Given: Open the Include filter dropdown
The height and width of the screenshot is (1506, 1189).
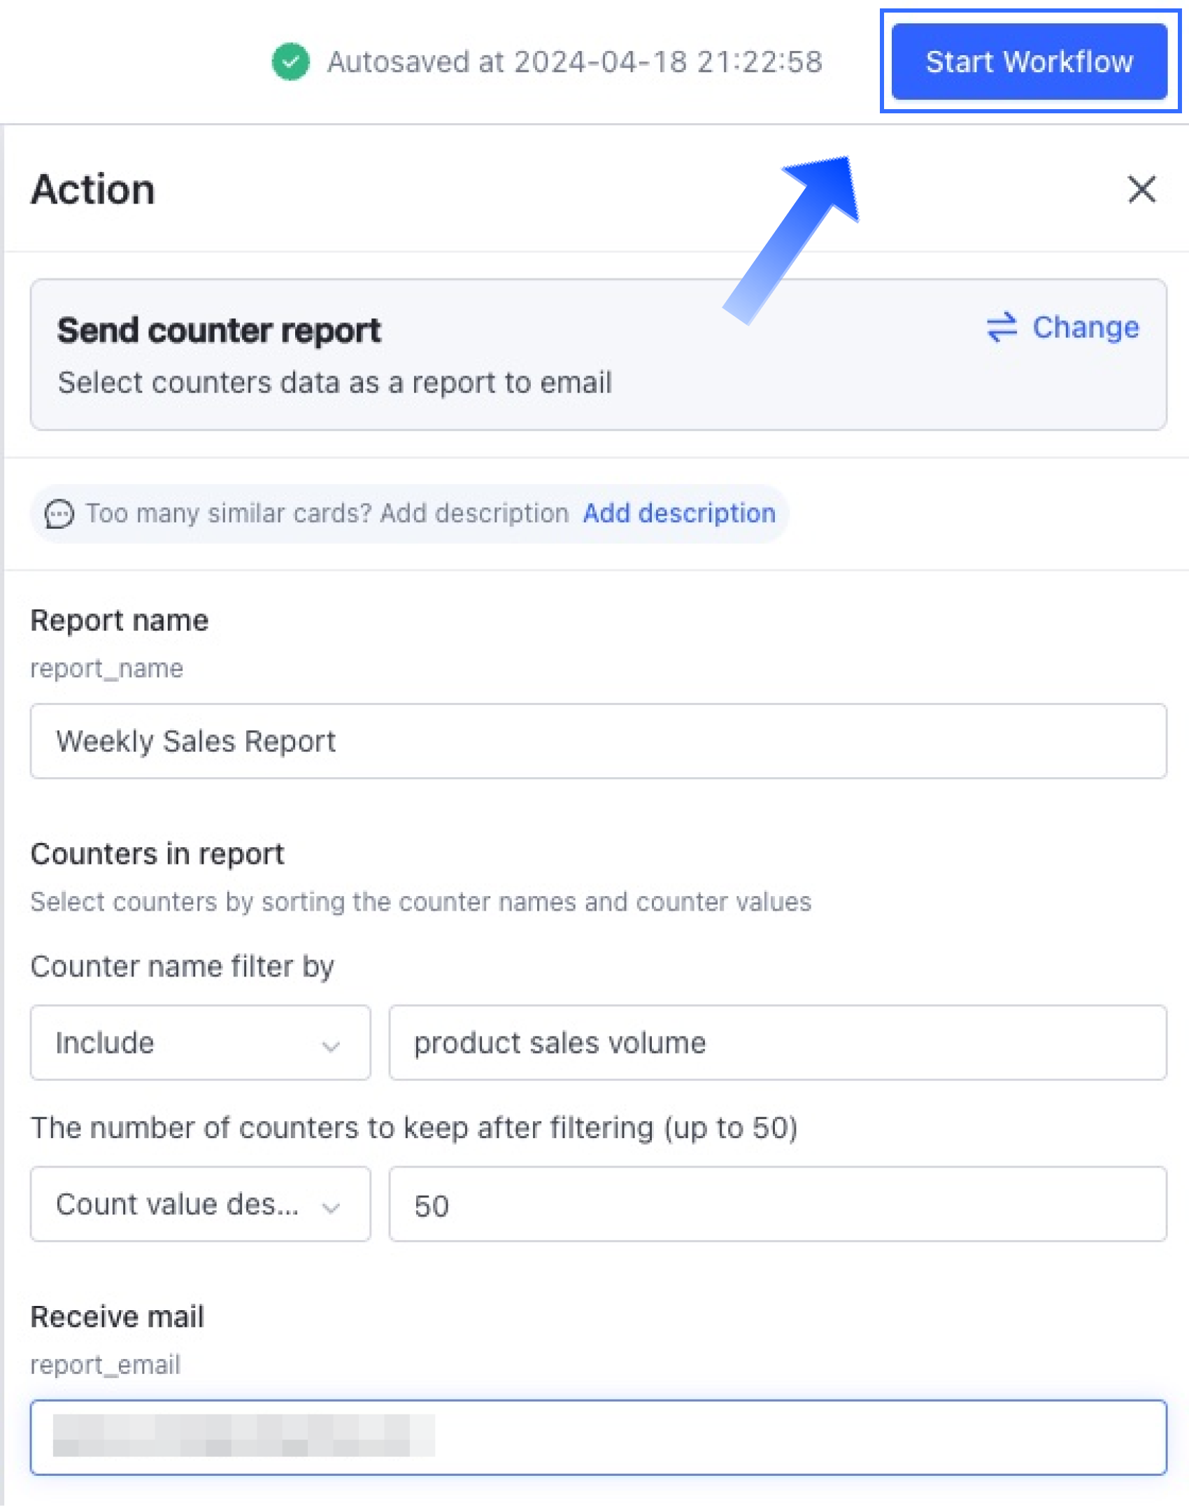Looking at the screenshot, I should click(x=200, y=1042).
